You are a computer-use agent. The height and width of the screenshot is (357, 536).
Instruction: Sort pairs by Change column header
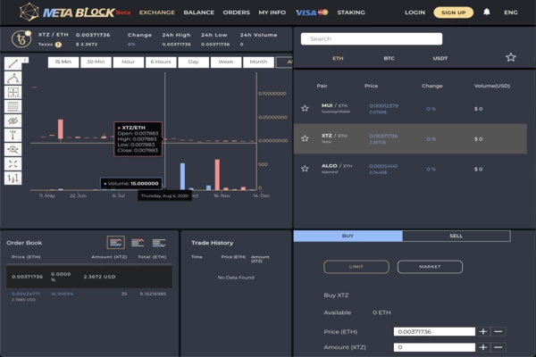(432, 86)
